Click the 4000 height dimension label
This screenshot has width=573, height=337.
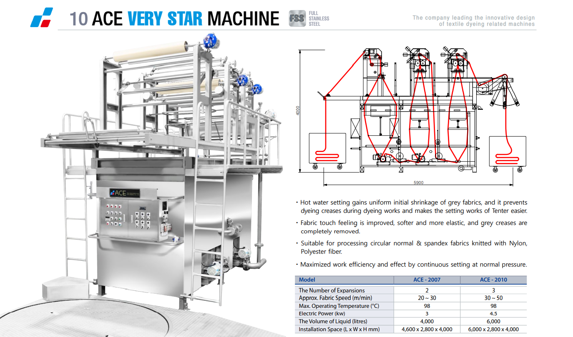tap(298, 111)
